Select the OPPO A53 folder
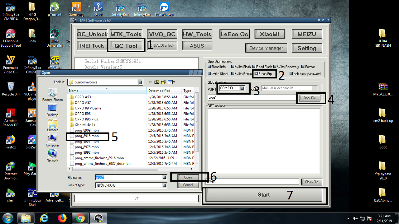Screen dimensions: 399x224 [83, 97]
